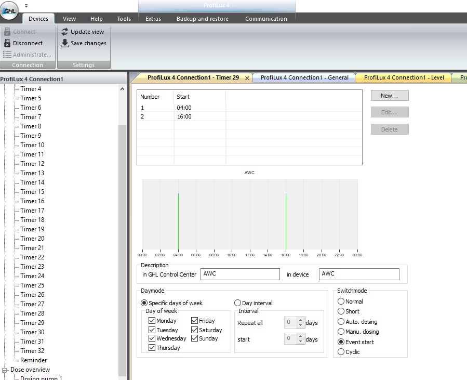
Task: Click the tree panel vertical scrollbar thumb
Action: pos(122,251)
